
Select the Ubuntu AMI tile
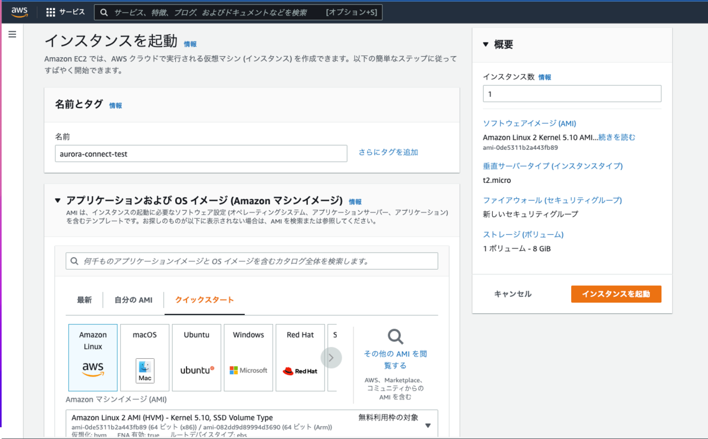pyautogui.click(x=196, y=358)
